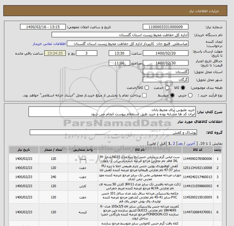Click the ردیف column header

(x=217, y=150)
